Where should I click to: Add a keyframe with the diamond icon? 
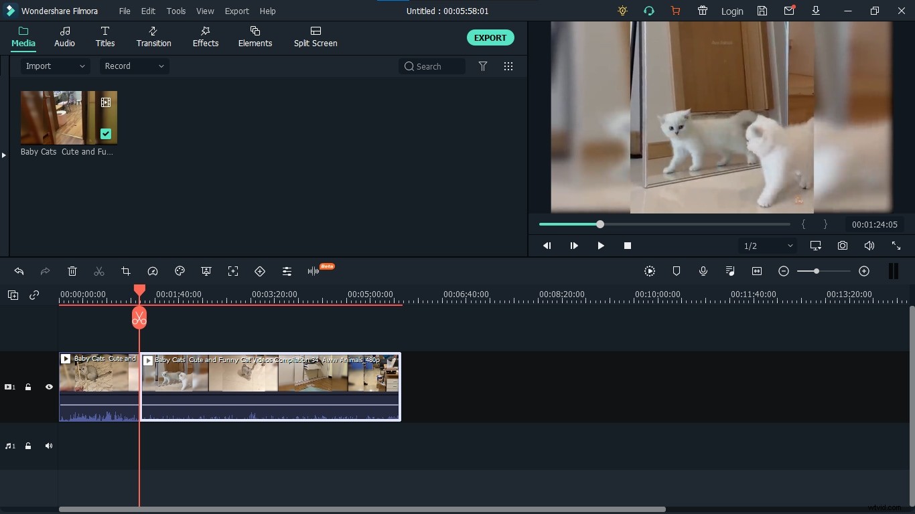click(260, 271)
